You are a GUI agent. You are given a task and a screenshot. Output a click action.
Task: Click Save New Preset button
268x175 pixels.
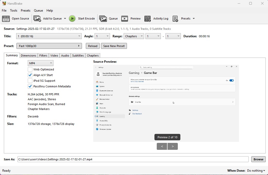click(114, 46)
